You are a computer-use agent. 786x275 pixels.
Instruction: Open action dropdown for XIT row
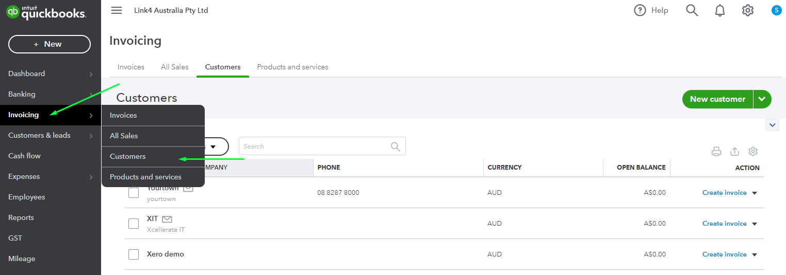coord(755,224)
